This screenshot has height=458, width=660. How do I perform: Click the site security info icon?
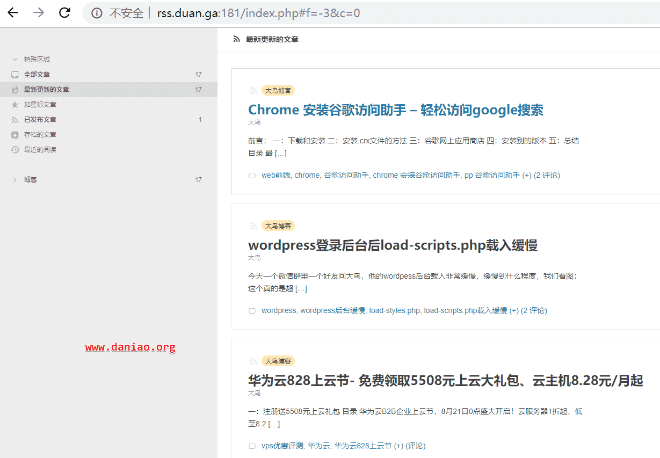pyautogui.click(x=97, y=13)
